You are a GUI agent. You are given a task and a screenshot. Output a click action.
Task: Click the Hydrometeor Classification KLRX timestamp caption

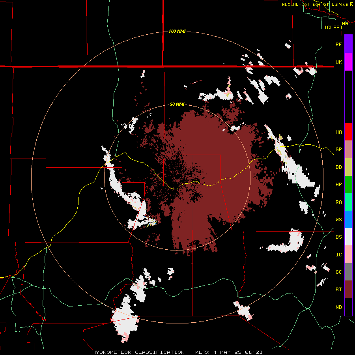click(x=177, y=352)
